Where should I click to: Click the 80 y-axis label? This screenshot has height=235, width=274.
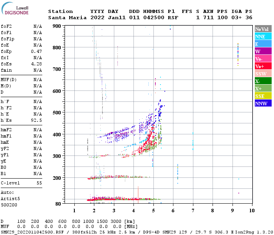(x=58, y=204)
